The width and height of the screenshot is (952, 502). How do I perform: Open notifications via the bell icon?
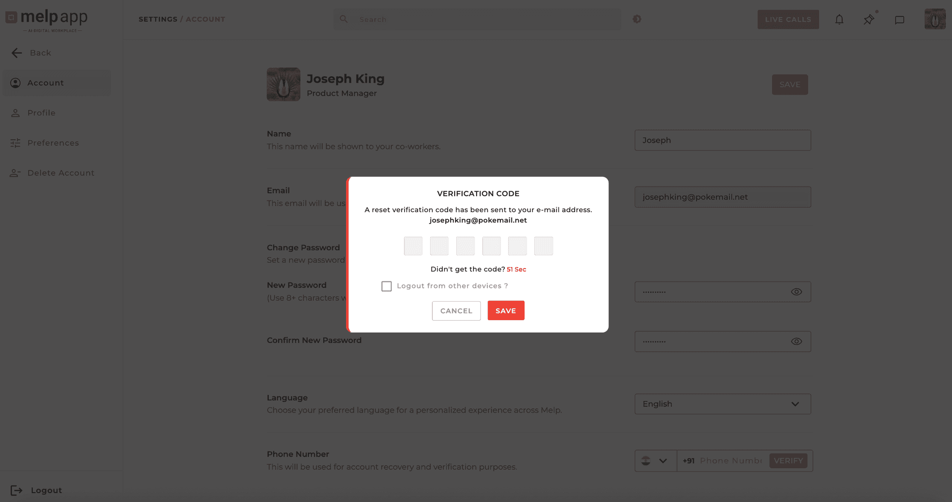click(839, 19)
